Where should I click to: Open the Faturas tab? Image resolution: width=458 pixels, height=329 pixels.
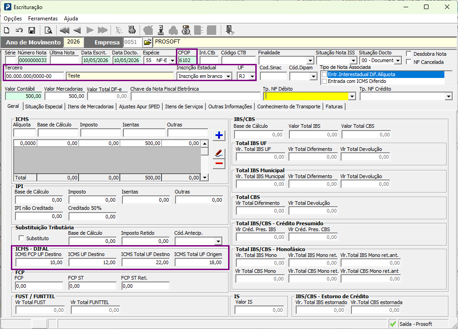334,106
